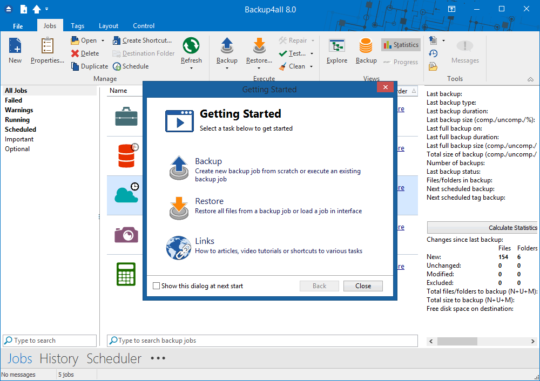Click the Open job button
The width and height of the screenshot is (540, 381).
(84, 40)
